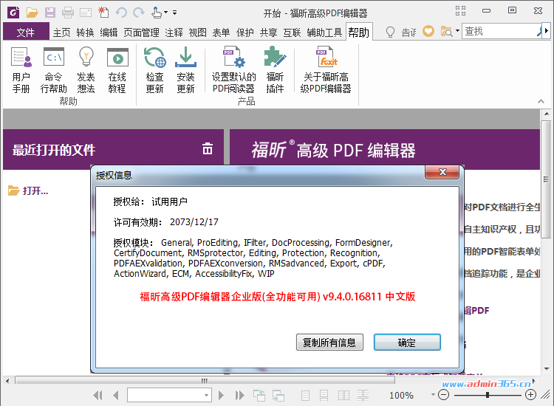Click the page number combo box
554x406 pixels.
[169, 395]
